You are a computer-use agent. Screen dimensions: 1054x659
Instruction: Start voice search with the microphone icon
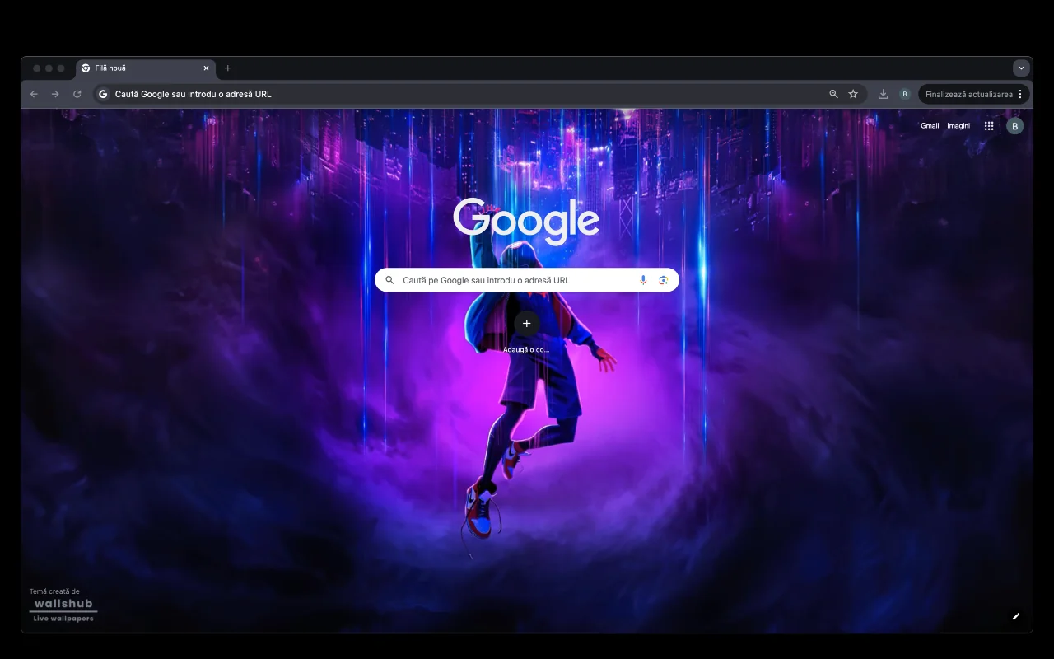[x=643, y=280]
